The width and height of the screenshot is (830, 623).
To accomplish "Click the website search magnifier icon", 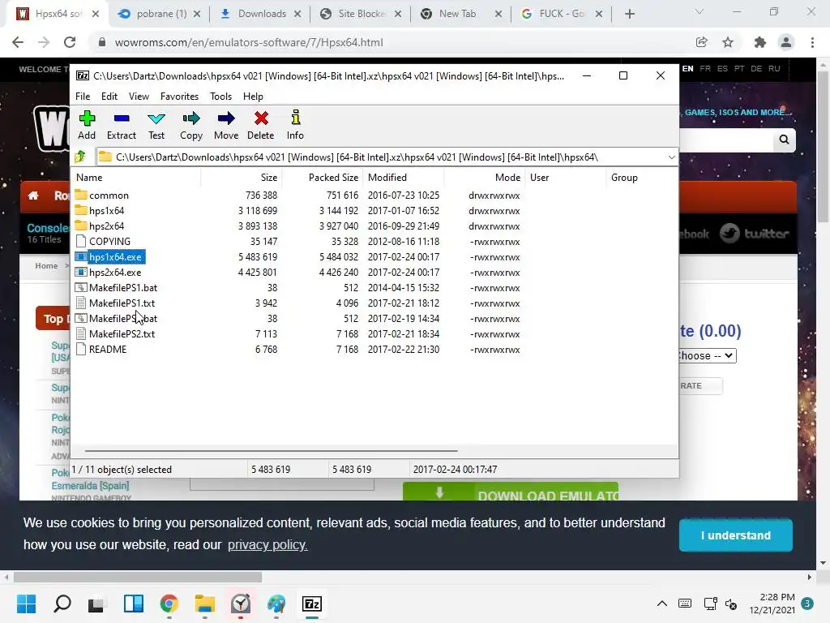I will tap(784, 140).
